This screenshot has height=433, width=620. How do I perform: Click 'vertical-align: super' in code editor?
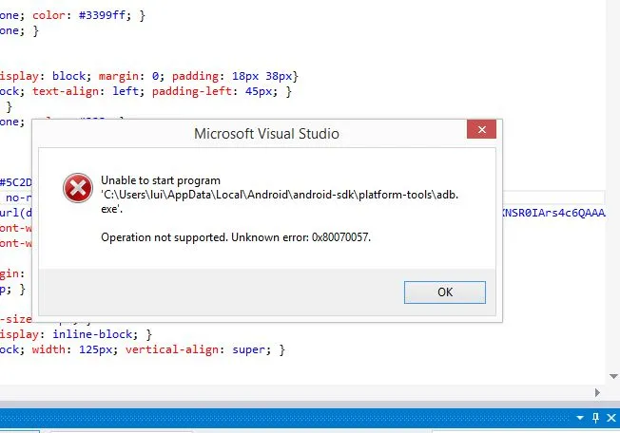(x=195, y=349)
